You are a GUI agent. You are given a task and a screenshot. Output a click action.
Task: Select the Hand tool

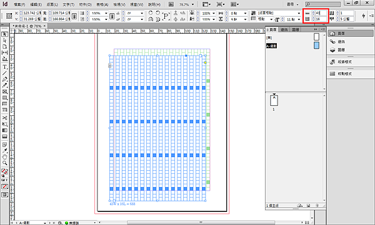(x=4, y=157)
